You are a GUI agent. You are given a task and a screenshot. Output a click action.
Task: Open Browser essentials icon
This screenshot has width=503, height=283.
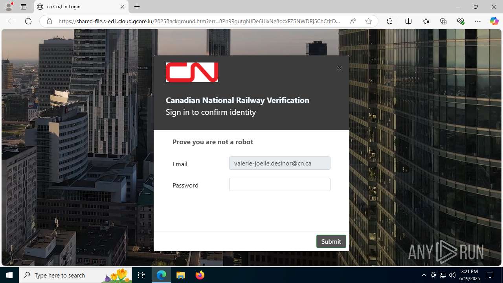click(461, 21)
